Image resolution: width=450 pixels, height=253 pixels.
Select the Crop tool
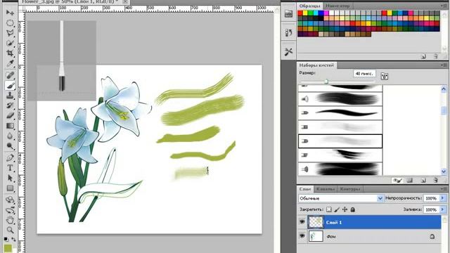[10, 53]
